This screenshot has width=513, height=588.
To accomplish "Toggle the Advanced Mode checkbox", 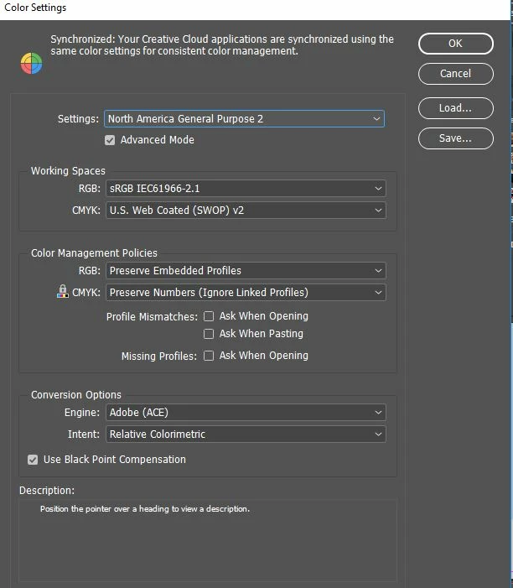I will (110, 140).
